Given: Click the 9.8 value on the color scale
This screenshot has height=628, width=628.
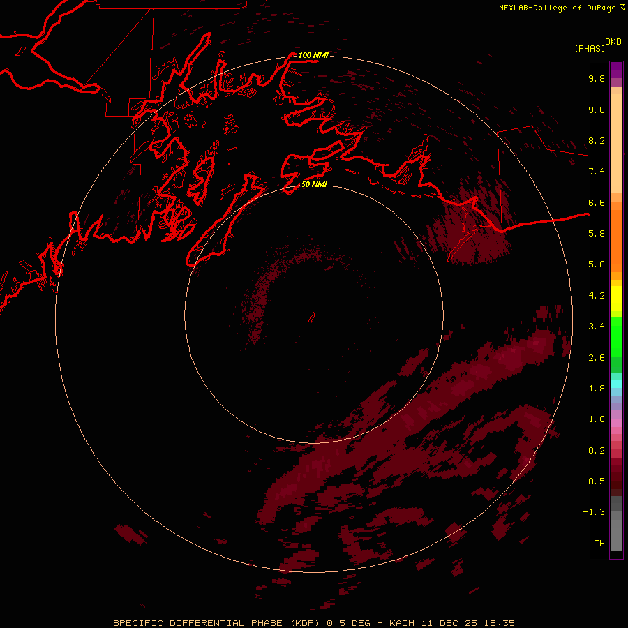Looking at the screenshot, I should pyautogui.click(x=597, y=78).
